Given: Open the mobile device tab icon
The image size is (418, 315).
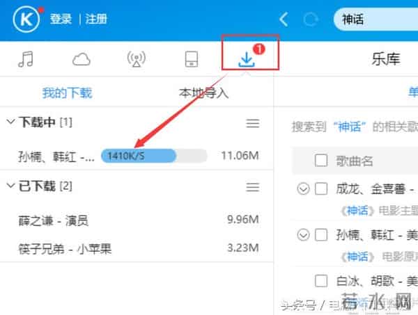Looking at the screenshot, I should coord(192,59).
